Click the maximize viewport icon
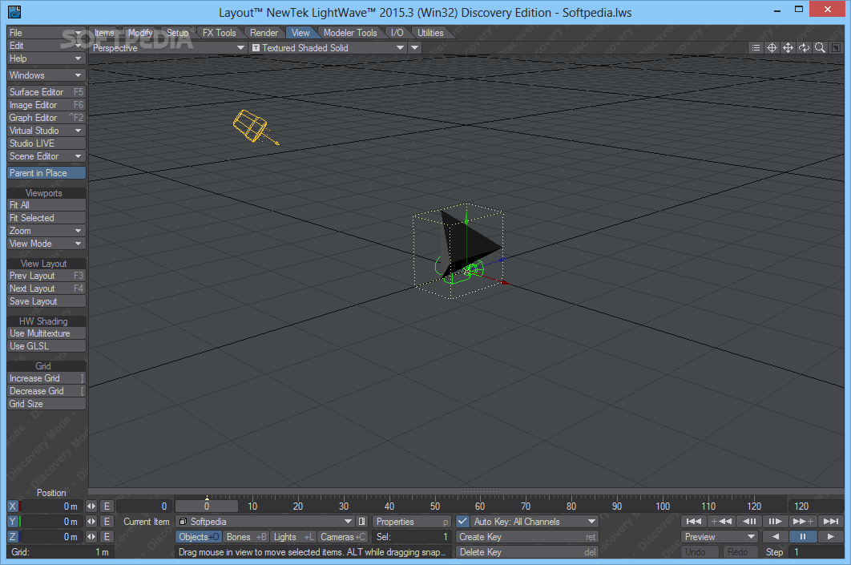The image size is (851, 565). coord(836,48)
